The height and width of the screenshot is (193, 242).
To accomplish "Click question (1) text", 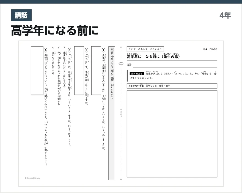I will [x=103, y=99].
